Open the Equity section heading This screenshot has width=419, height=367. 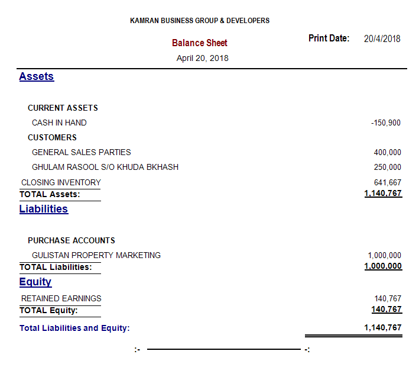click(x=35, y=282)
